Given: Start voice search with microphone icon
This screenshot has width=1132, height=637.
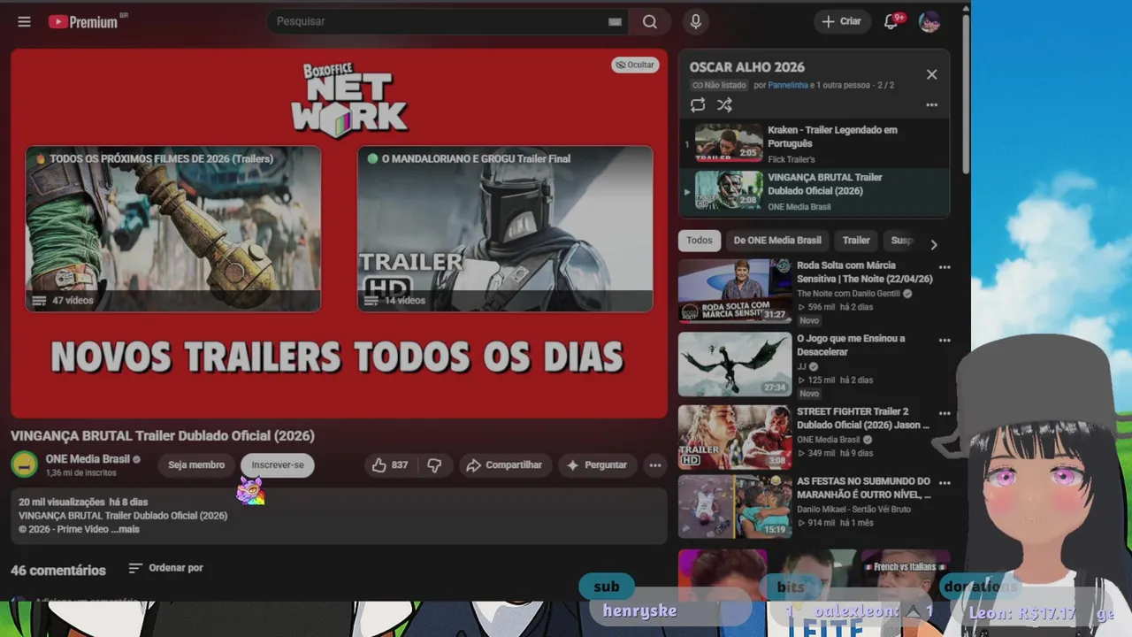Looking at the screenshot, I should pyautogui.click(x=696, y=21).
